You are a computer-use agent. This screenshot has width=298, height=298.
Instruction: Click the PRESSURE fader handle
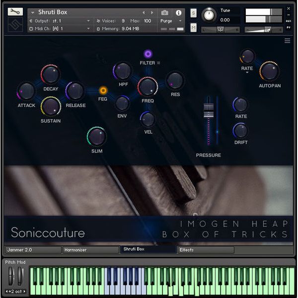(209, 110)
